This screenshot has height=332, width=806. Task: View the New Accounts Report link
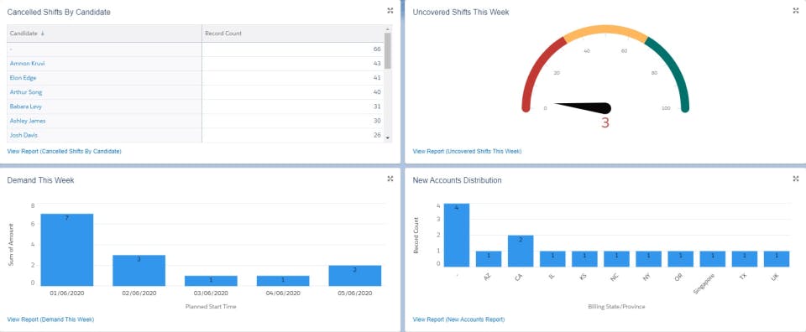pos(458,319)
